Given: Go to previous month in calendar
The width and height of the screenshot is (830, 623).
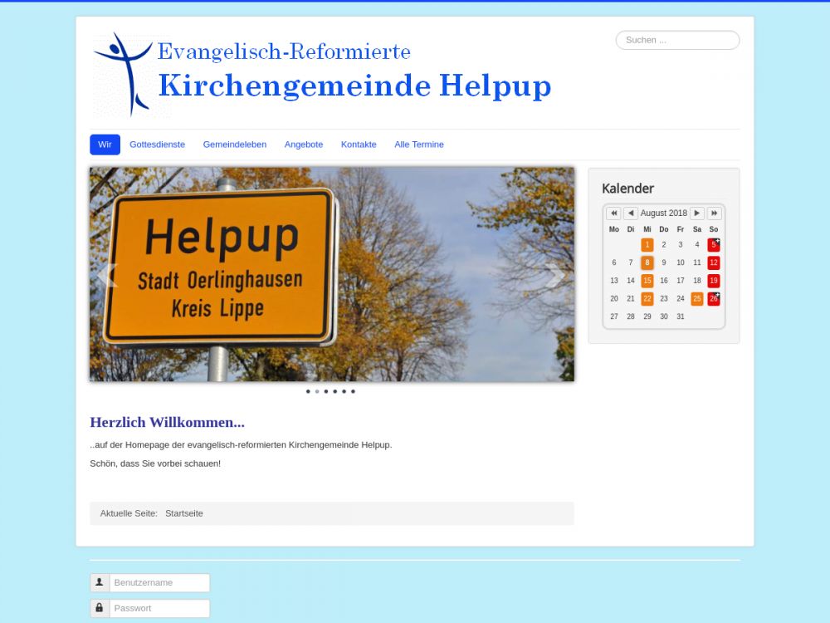Looking at the screenshot, I should coord(631,213).
